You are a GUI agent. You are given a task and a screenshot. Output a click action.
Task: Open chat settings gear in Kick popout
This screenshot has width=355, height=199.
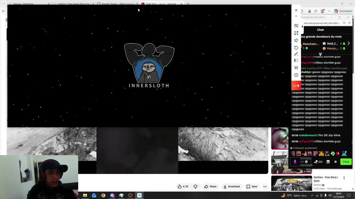[335, 162]
